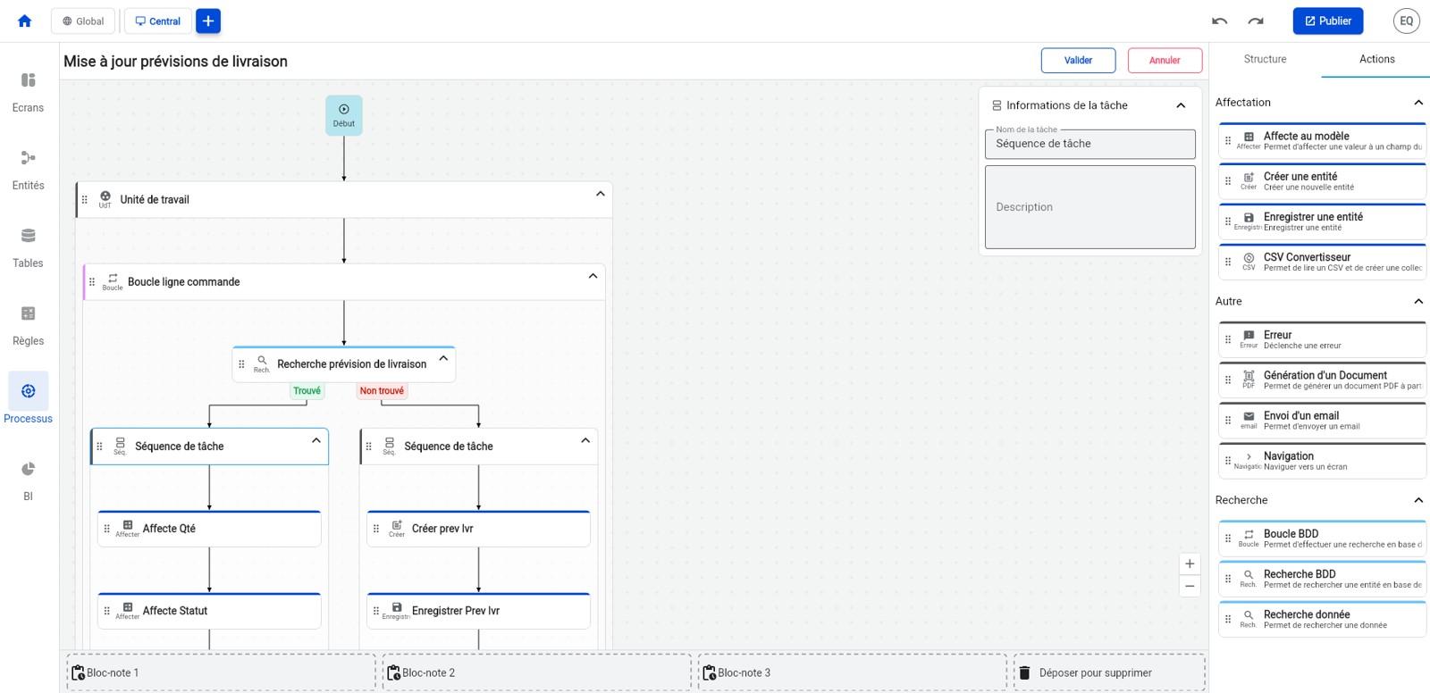
Task: Click the Bloc-note 1 drop zone
Action: coord(221,672)
